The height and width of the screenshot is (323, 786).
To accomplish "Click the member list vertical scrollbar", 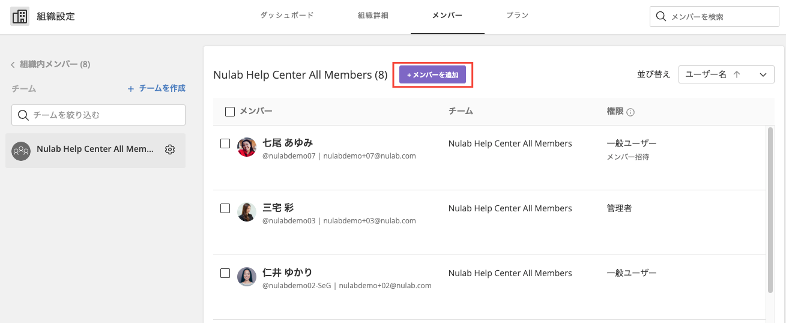I will tap(770, 210).
